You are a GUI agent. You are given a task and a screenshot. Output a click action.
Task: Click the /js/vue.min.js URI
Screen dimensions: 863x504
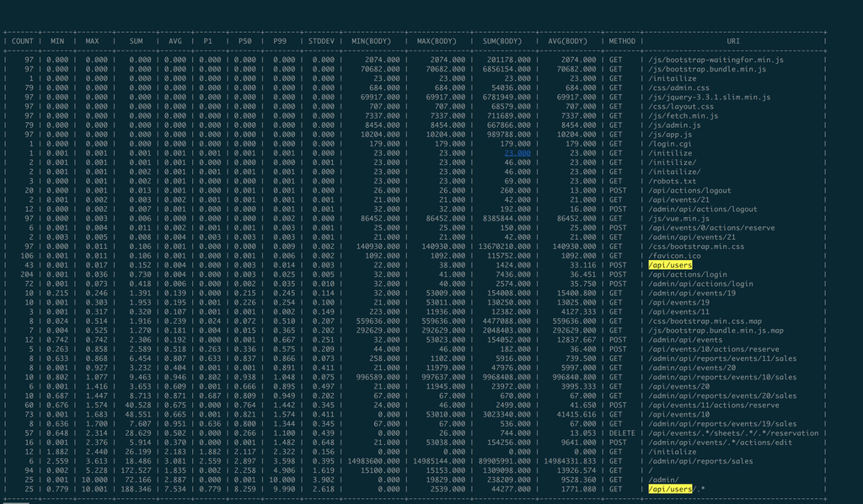[678, 219]
